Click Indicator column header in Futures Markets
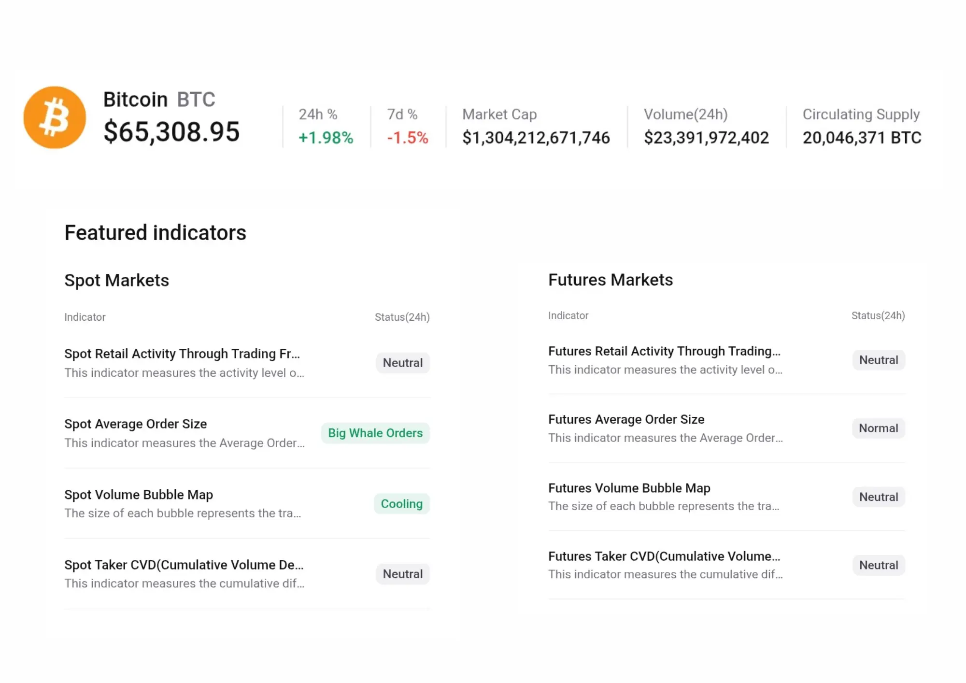Screen dimensions: 966x683 (x=568, y=316)
